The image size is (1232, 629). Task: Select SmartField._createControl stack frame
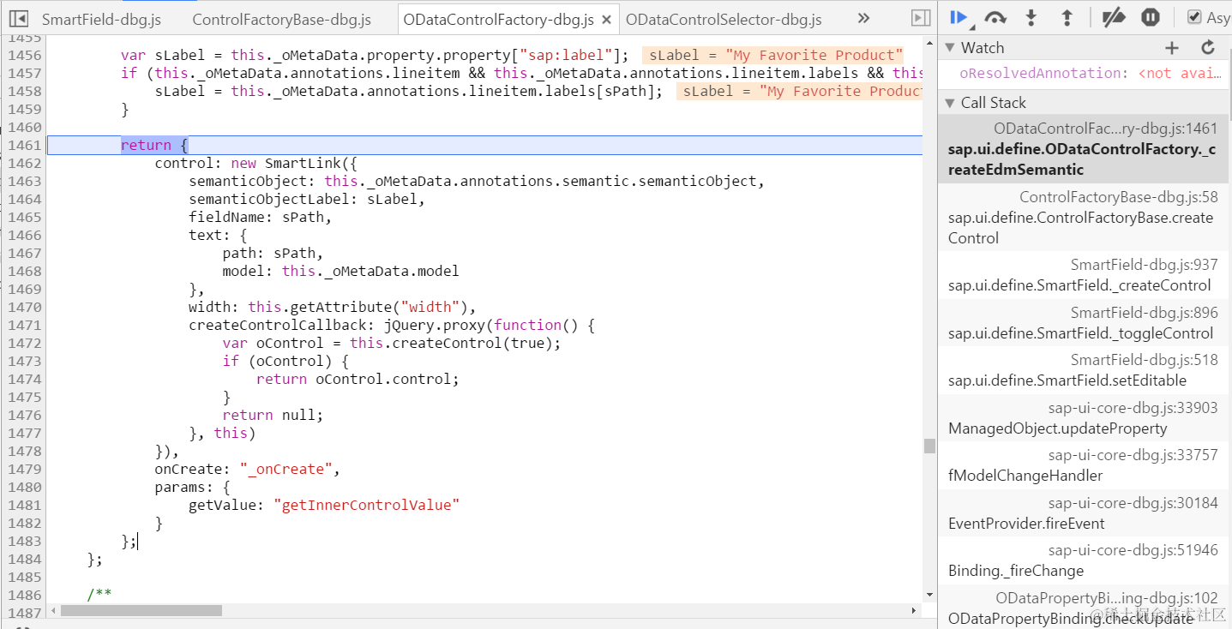(x=1085, y=275)
